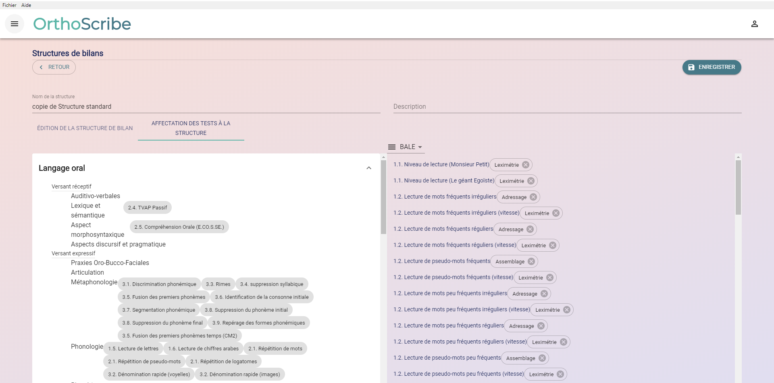
Task: Remove Adressage chip on mots peu fréquents réguliers
Action: pos(541,326)
